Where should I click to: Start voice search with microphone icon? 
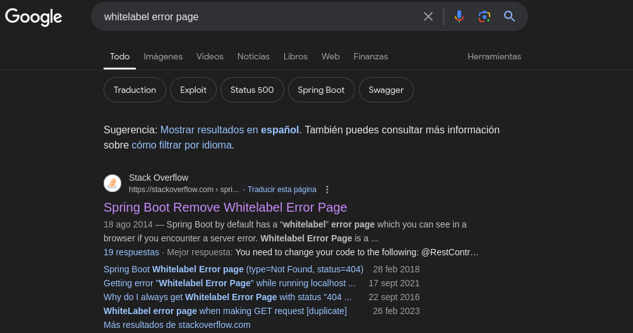[459, 16]
